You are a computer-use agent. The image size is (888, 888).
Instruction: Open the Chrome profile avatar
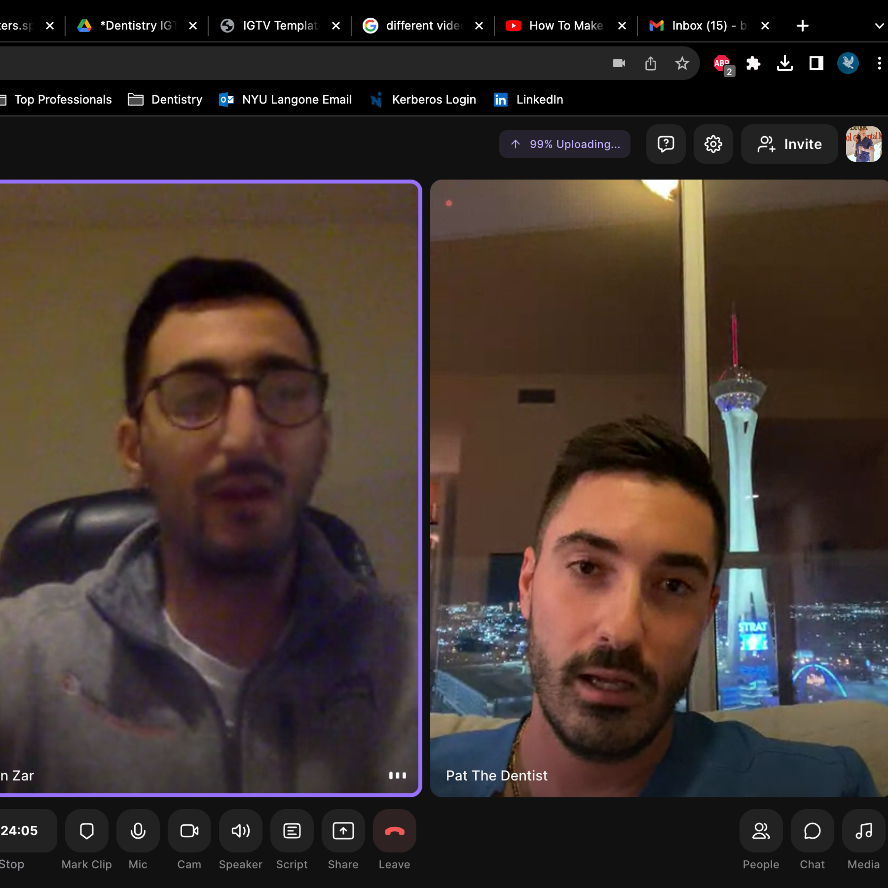848,63
